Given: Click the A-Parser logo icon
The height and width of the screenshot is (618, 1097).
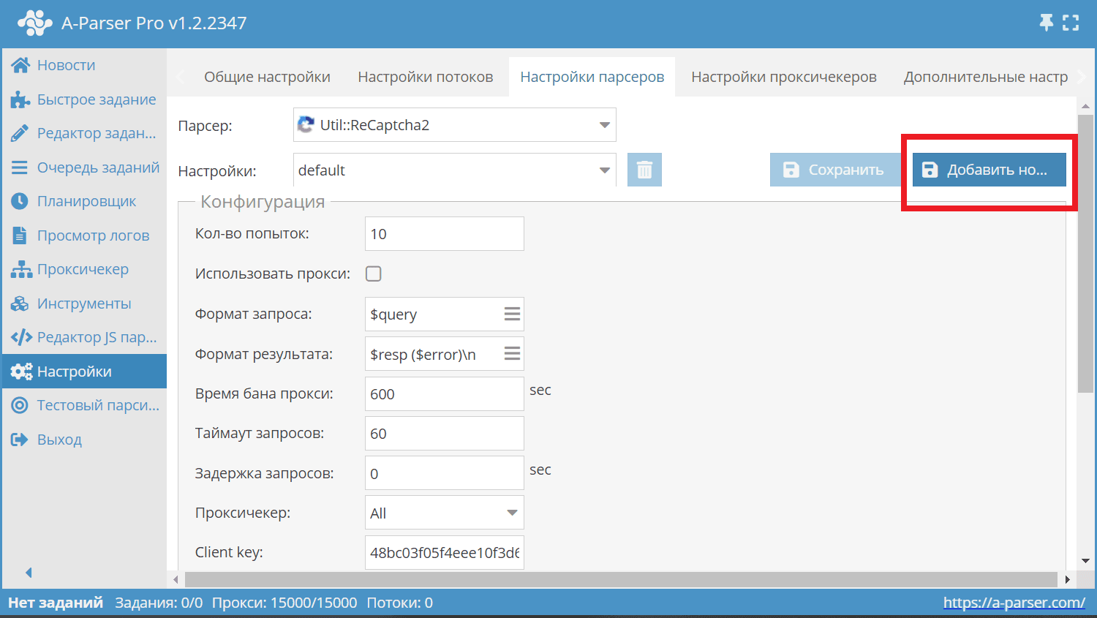Looking at the screenshot, I should tap(34, 23).
